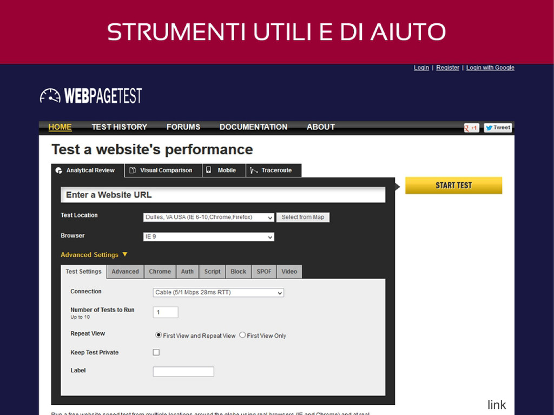Open the Browser IE 9 dropdown
The height and width of the screenshot is (415, 554).
(208, 236)
